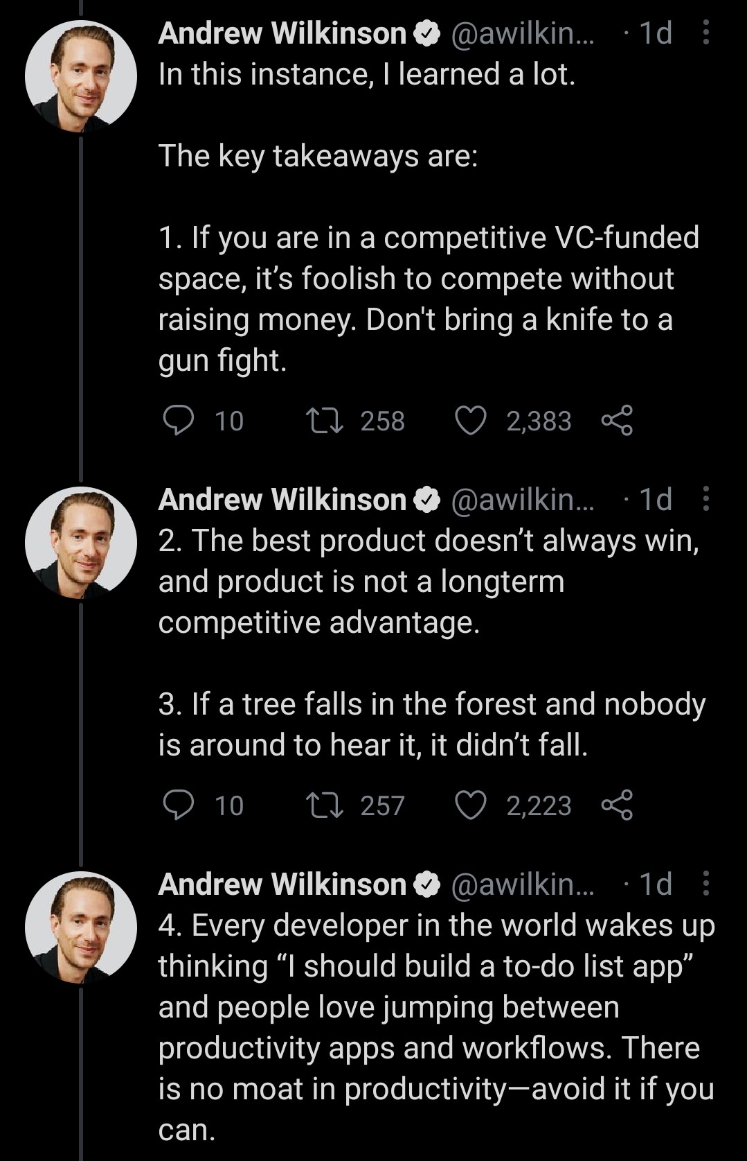Open Andrew Wilkinson name on second tweet
This screenshot has height=1161, width=747.
pos(282,500)
